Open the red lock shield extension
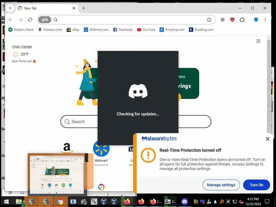This screenshot has width=276, height=207. (x=232, y=20)
